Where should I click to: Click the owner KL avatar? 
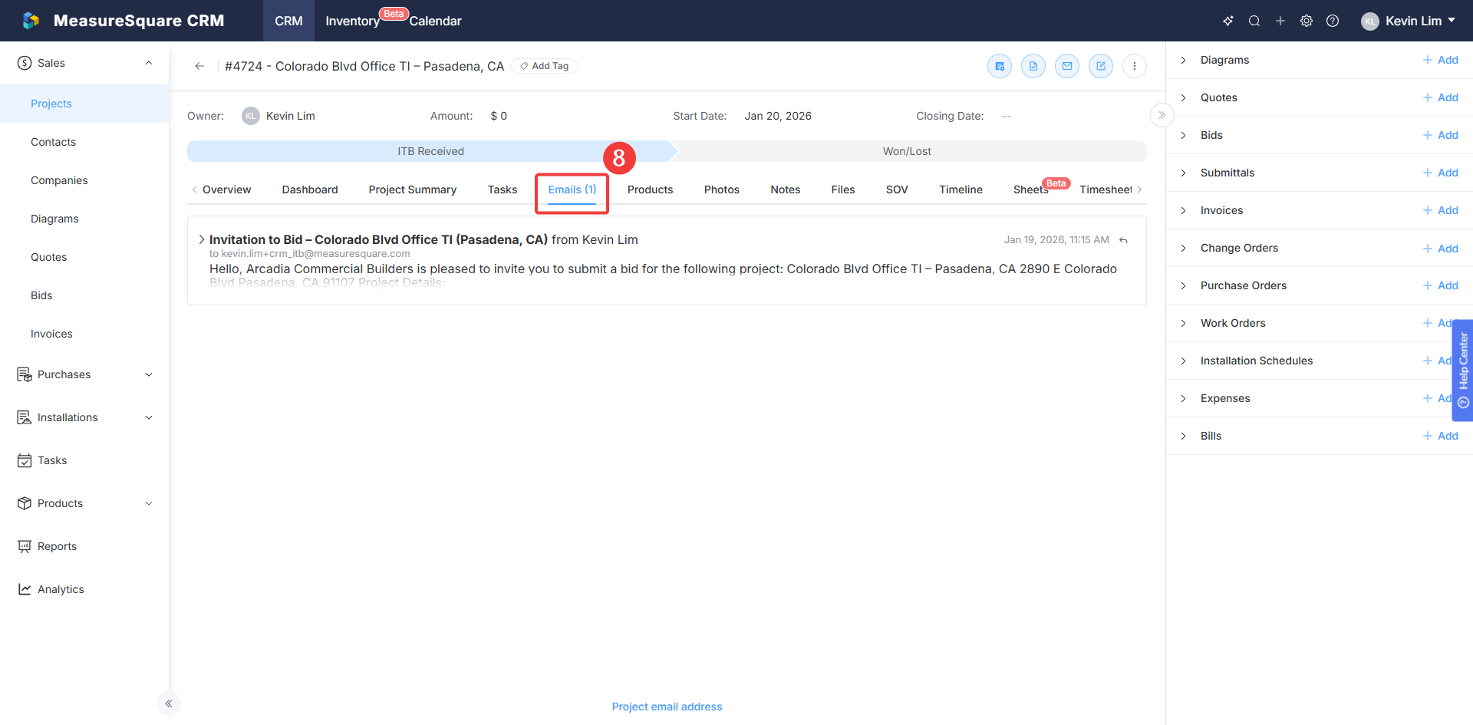coord(251,116)
